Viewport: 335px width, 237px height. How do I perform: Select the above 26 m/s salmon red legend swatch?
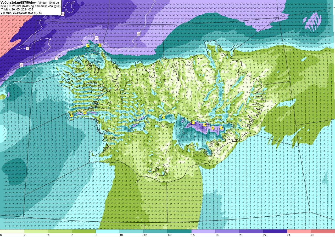pos(323,231)
